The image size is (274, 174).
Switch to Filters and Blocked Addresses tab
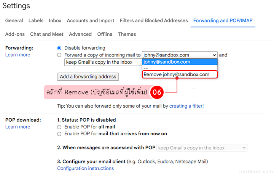click(x=154, y=20)
